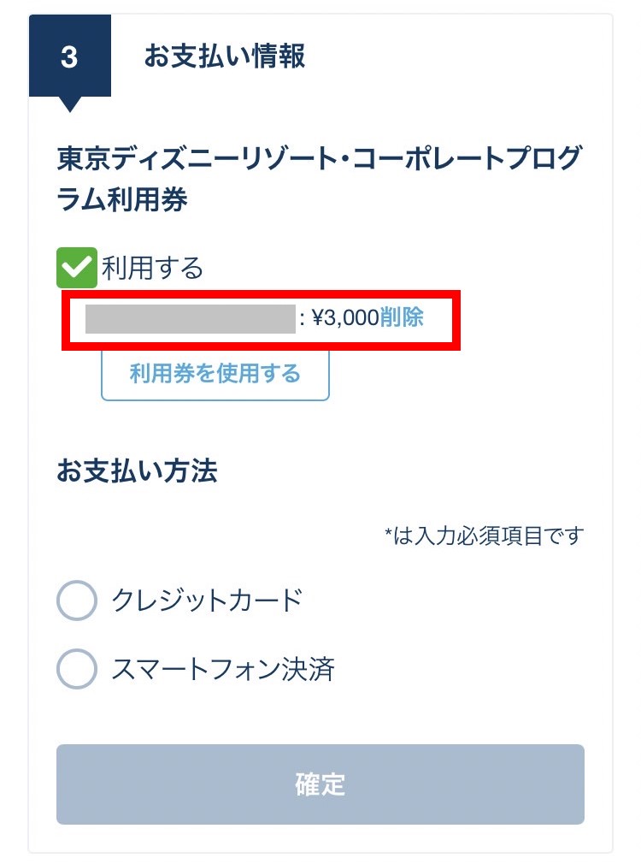The height and width of the screenshot is (864, 641).
Task: Uncheck the green 利用する checkbox
Action: tap(78, 268)
